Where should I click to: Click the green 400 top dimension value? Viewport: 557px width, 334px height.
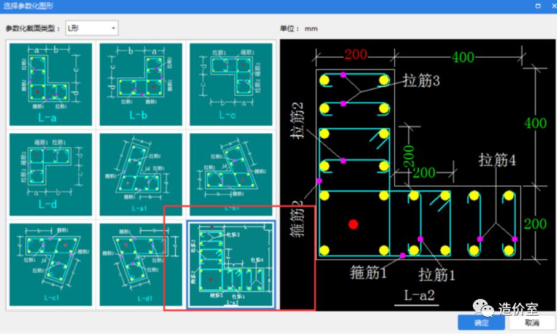click(x=463, y=57)
